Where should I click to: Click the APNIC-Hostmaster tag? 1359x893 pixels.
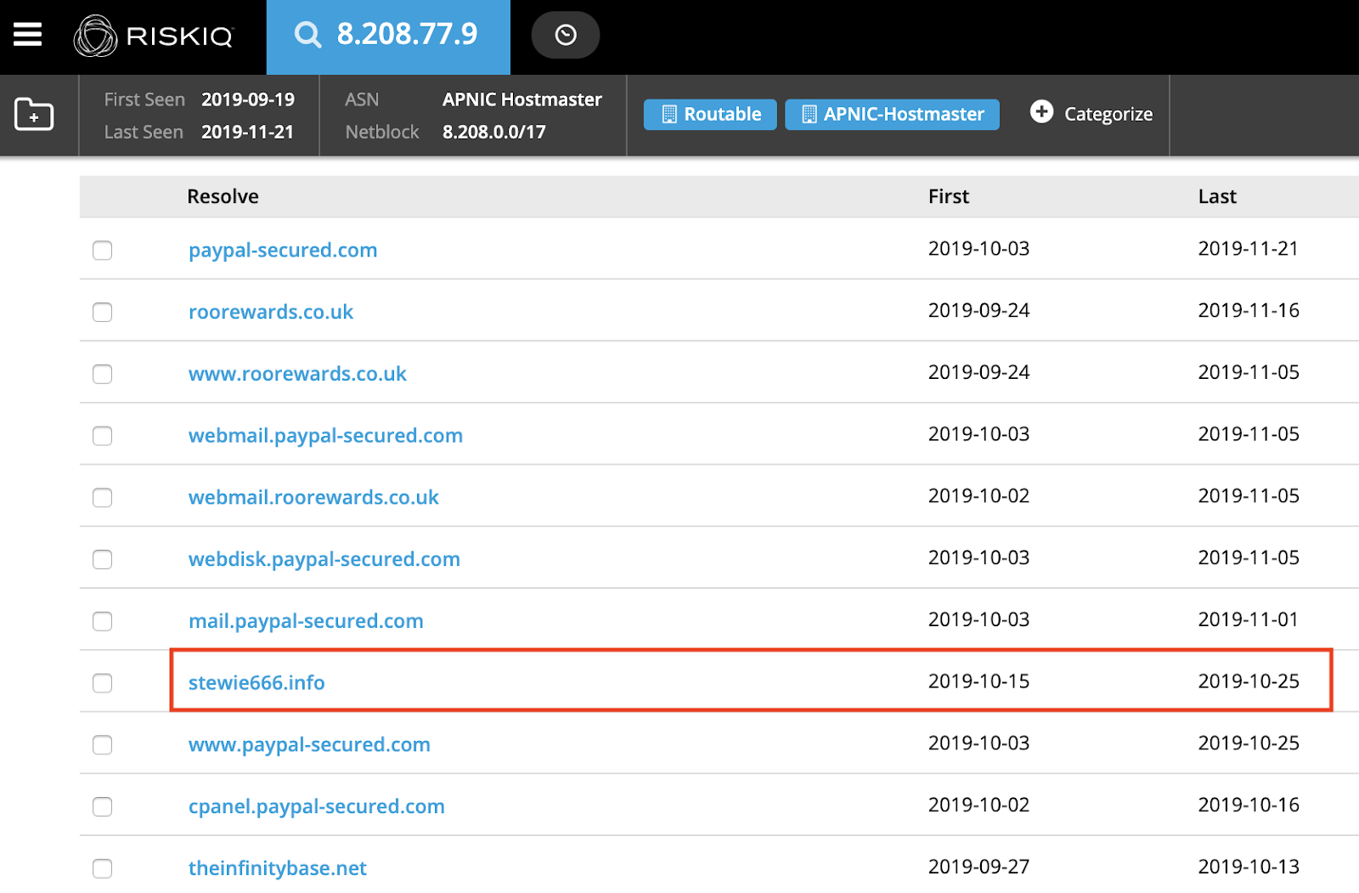[x=892, y=115]
